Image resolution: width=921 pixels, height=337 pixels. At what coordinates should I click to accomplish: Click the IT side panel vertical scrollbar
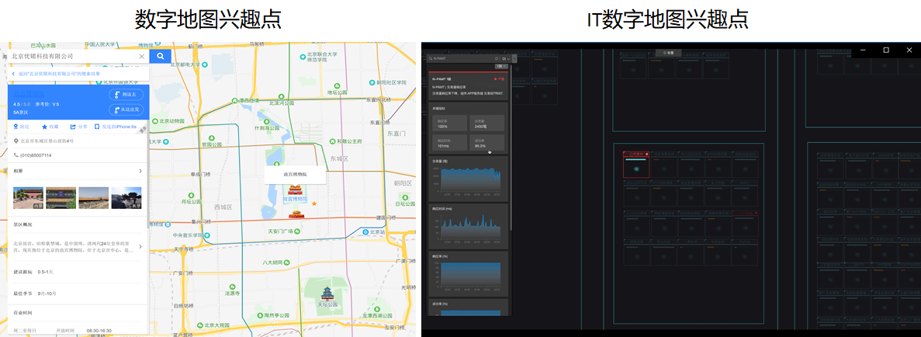(x=511, y=147)
